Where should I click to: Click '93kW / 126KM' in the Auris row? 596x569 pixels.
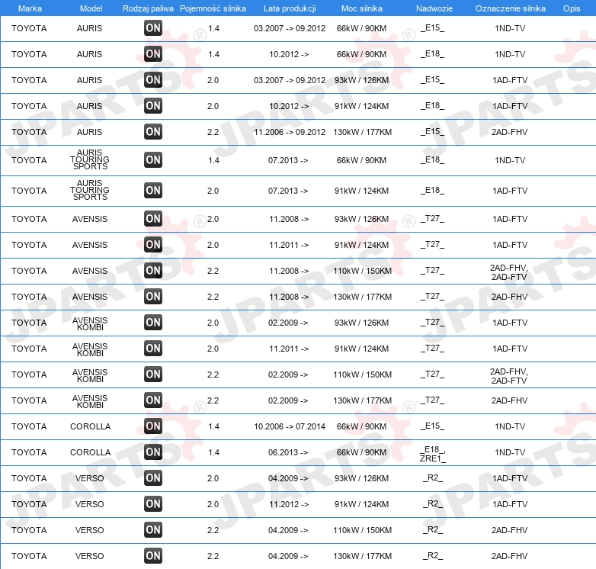click(x=361, y=80)
